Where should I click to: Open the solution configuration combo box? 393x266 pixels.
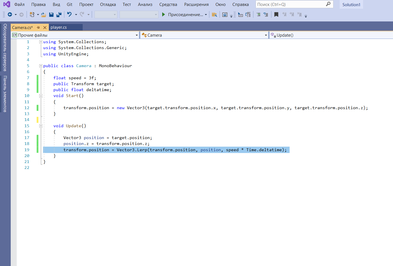coord(106,14)
